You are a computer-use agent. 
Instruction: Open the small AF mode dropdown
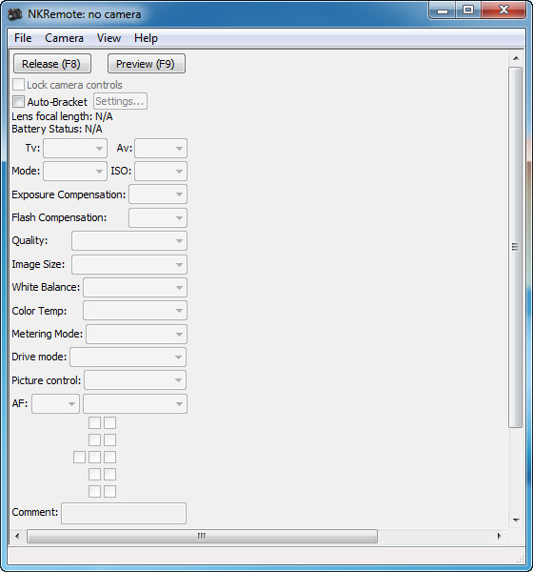pos(56,403)
